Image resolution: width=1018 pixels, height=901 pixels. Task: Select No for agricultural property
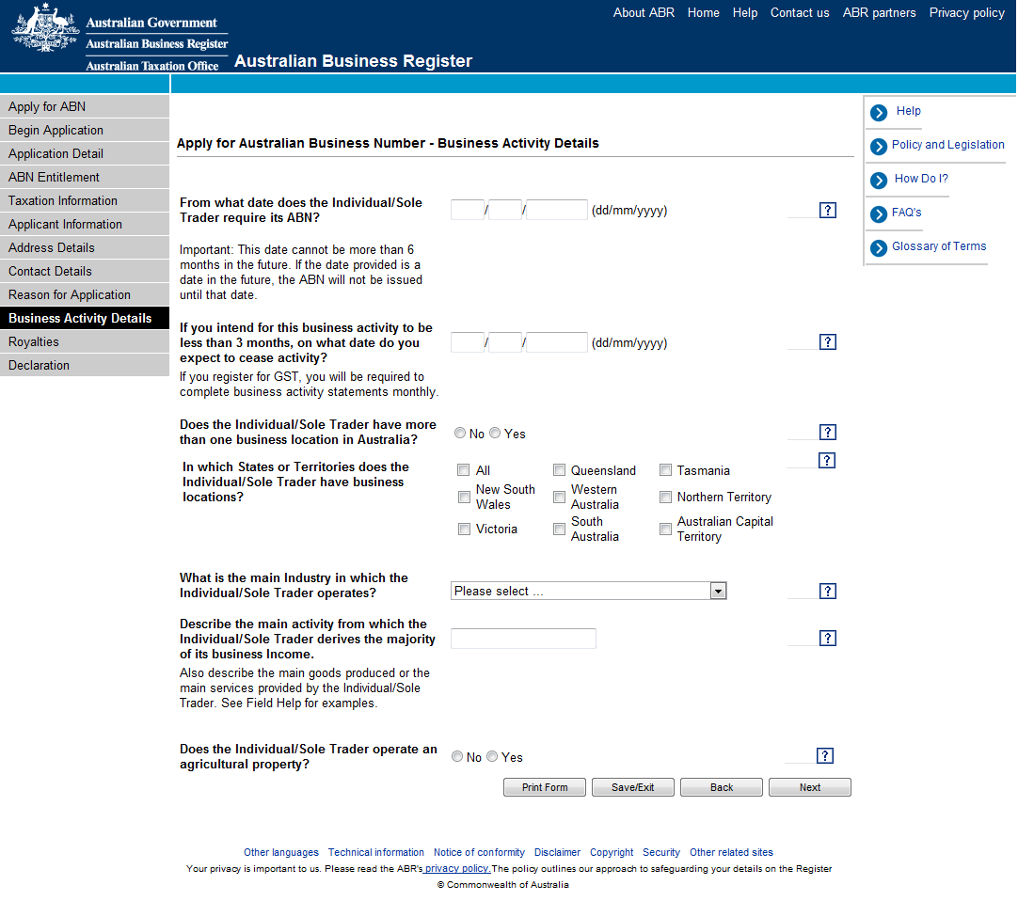click(x=457, y=757)
